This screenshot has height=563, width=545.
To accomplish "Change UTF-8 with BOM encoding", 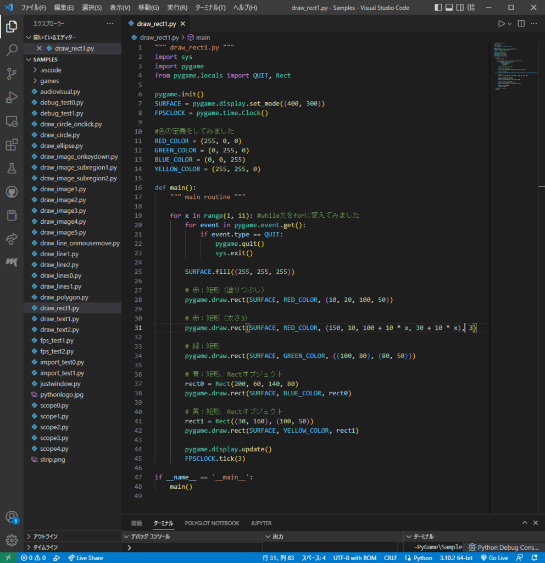I will coord(354,558).
